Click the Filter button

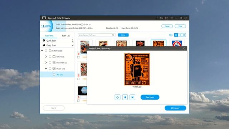click(123, 35)
